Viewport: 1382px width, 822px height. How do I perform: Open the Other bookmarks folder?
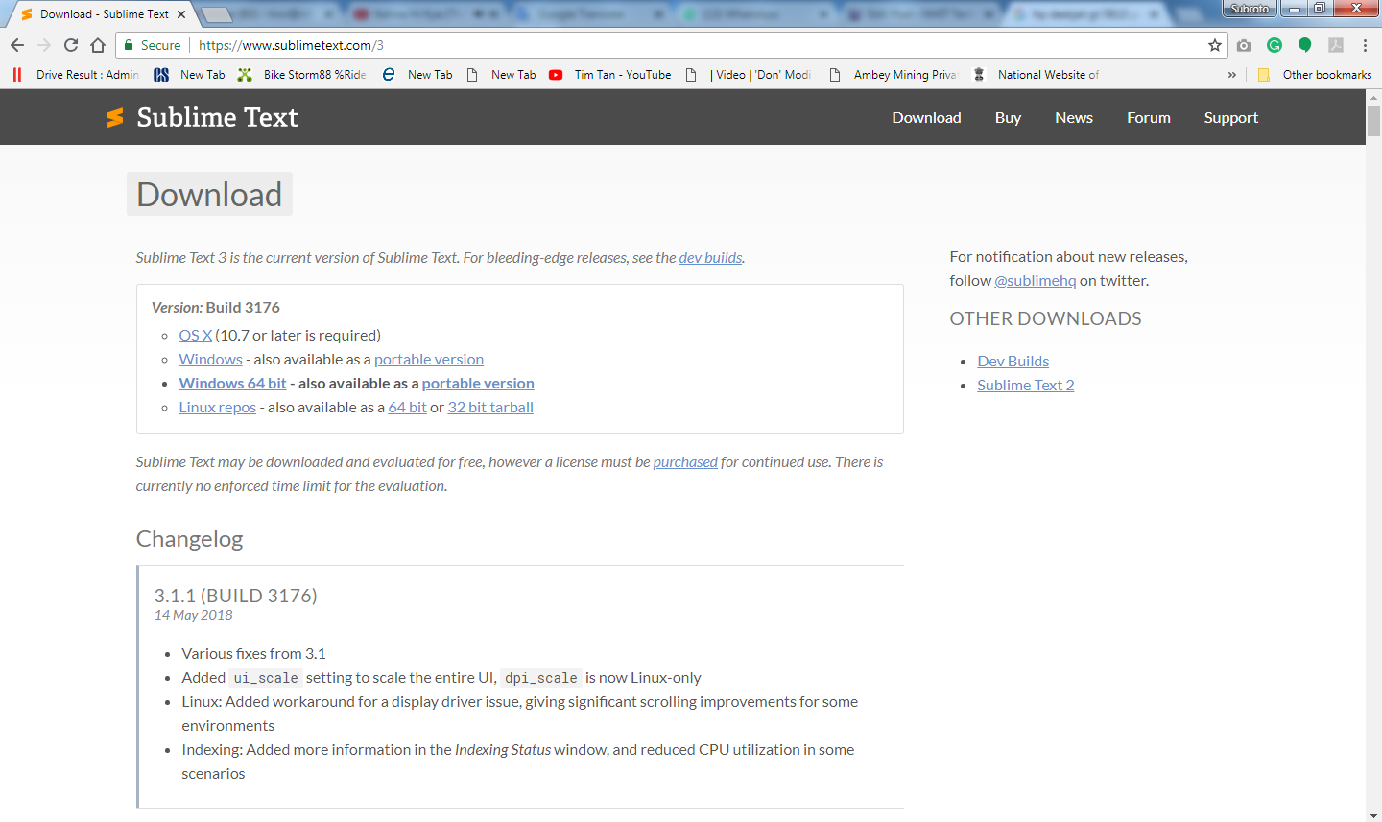coord(1315,75)
